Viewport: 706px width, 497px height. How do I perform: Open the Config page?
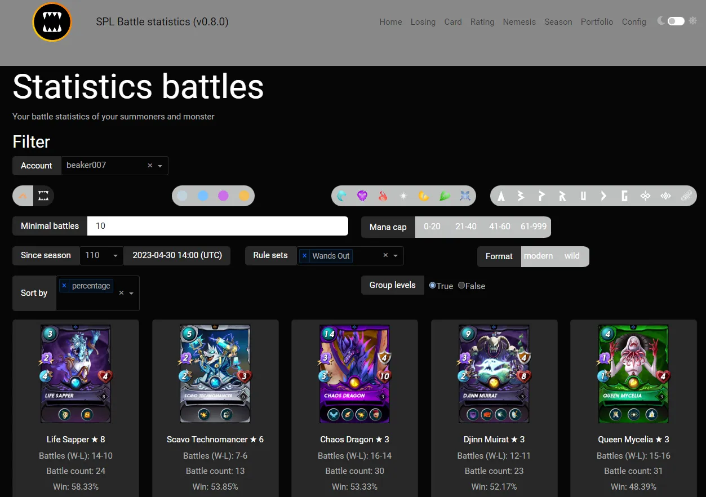[634, 22]
